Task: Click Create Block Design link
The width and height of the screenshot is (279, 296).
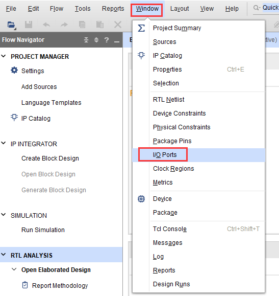Action: click(50, 158)
